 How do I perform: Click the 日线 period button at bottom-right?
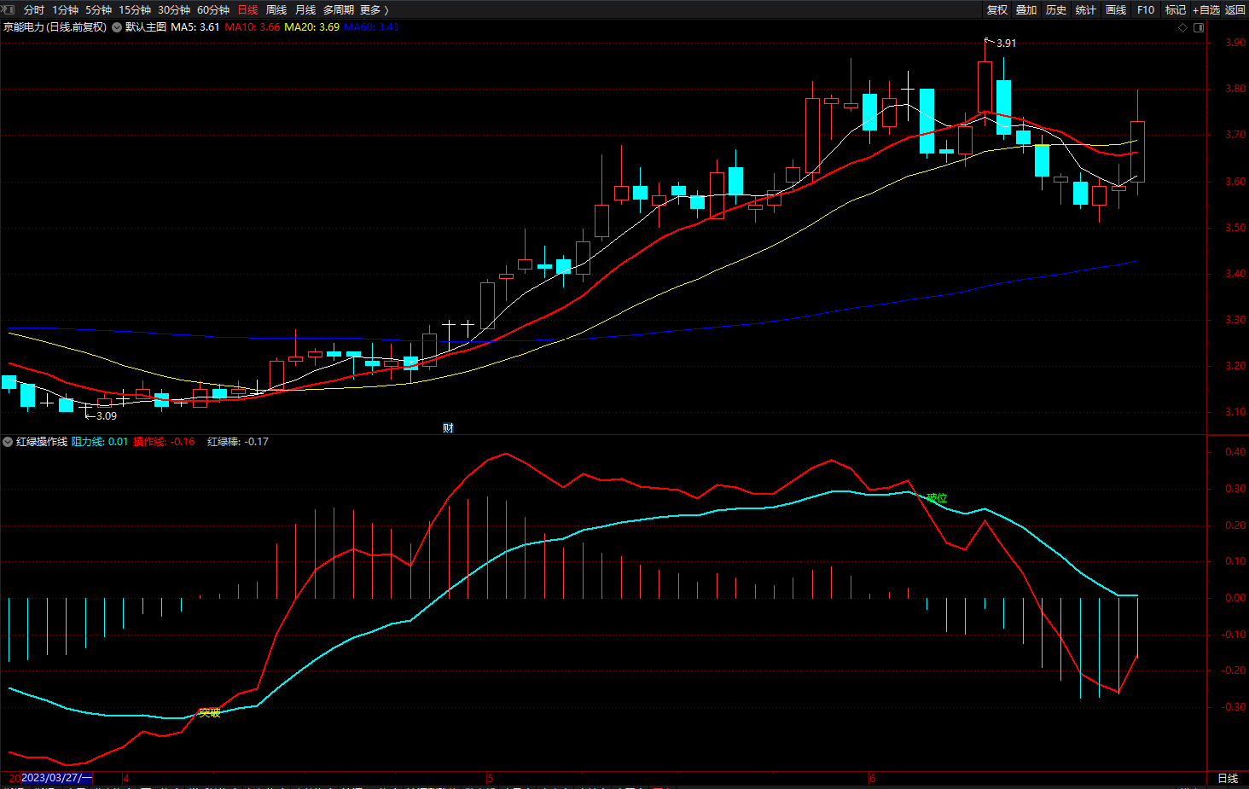tap(1228, 779)
